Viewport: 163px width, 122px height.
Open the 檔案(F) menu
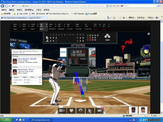click(4, 10)
